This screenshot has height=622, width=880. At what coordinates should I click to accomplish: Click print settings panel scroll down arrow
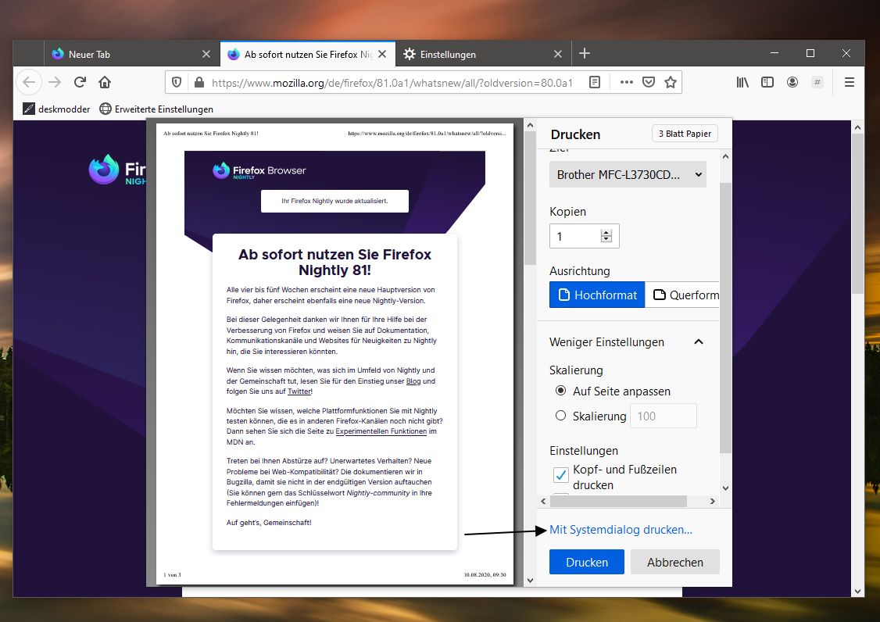(725, 488)
